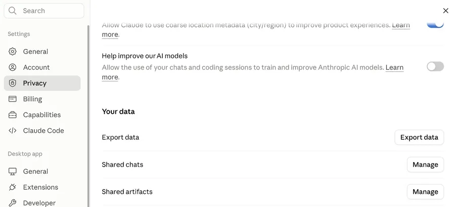Click the Export data button
This screenshot has width=455, height=207.
419,137
